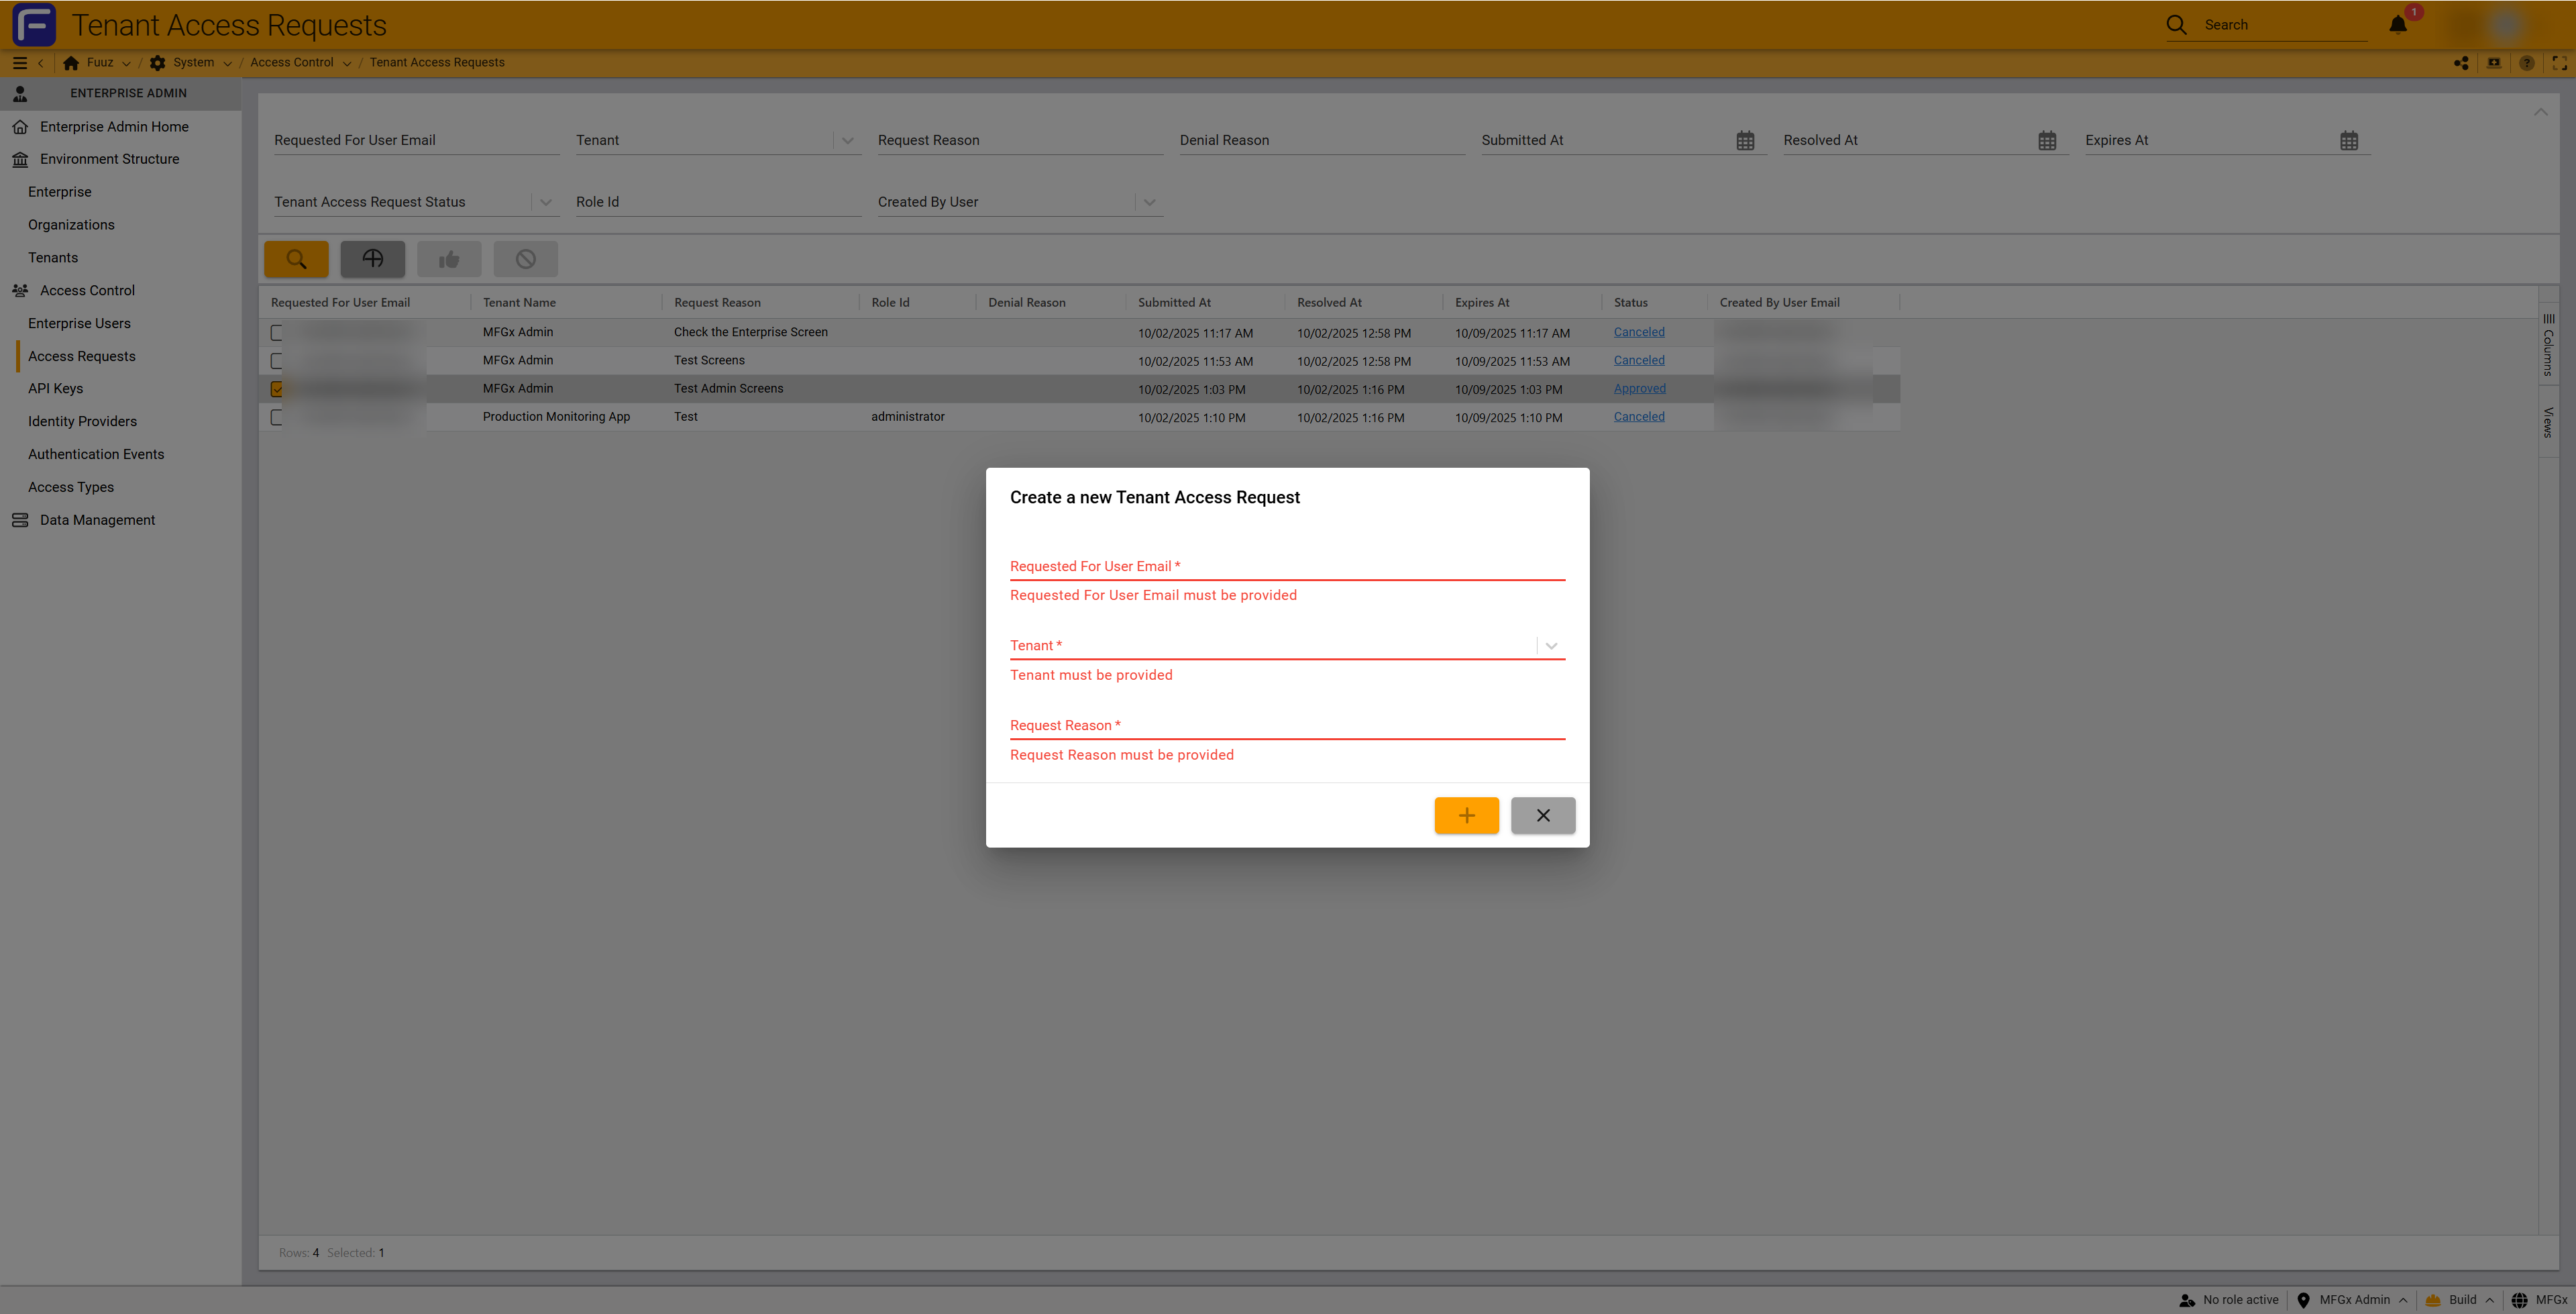Expand the Build status bar chevron
Viewport: 2576px width, 1314px height.
click(x=2489, y=1300)
